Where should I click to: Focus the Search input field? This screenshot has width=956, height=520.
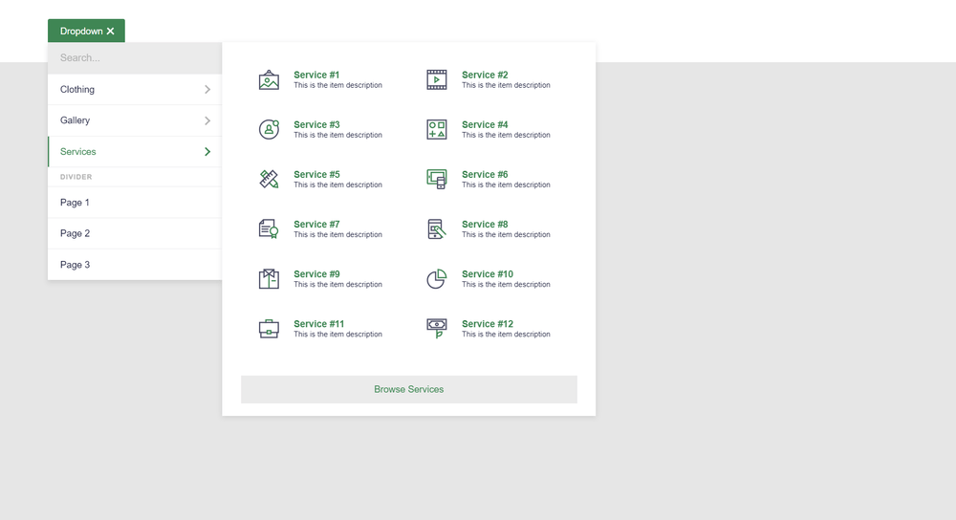tap(135, 58)
